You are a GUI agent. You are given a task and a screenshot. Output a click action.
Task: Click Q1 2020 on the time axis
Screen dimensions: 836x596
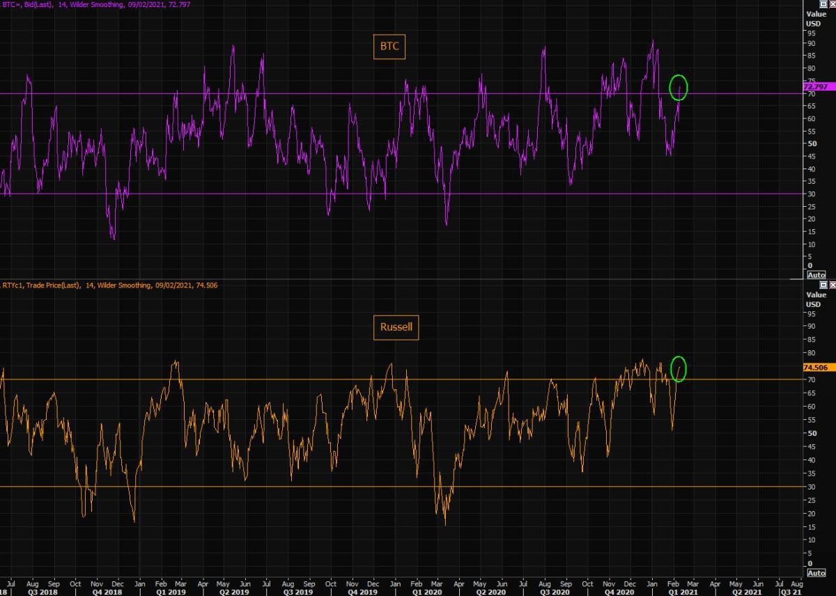(x=426, y=591)
